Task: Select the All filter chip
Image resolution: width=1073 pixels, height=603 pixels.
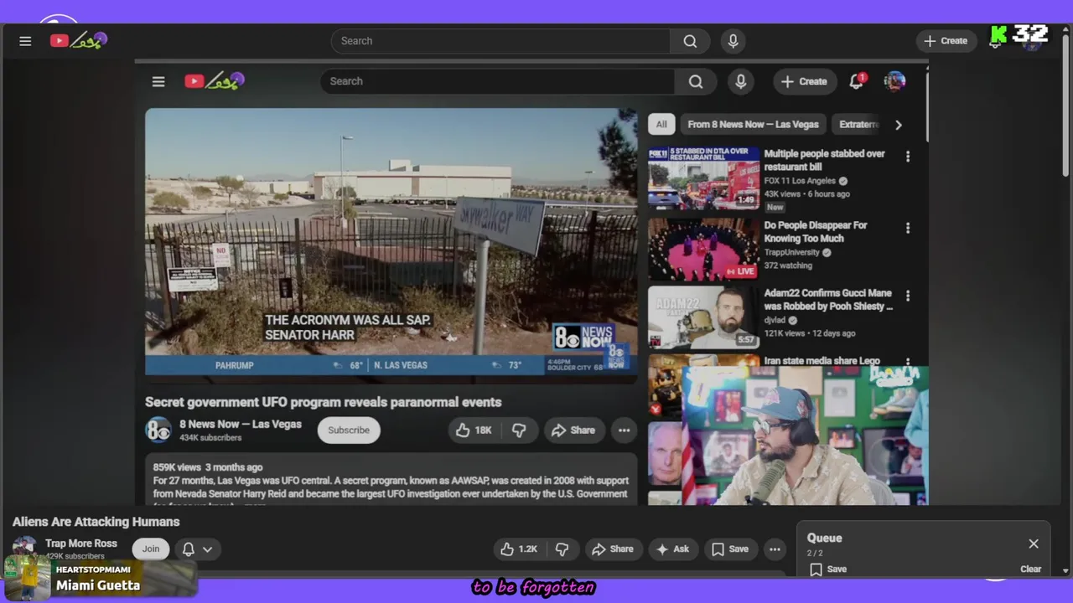Action: [x=661, y=124]
